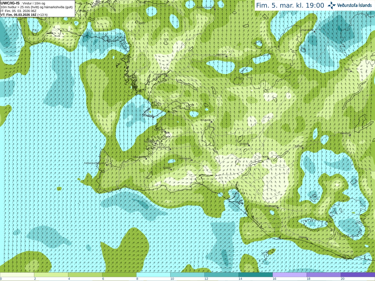Click the 12–14 m/s teal legend swatch
This screenshot has width=375, height=281.
click(221, 275)
